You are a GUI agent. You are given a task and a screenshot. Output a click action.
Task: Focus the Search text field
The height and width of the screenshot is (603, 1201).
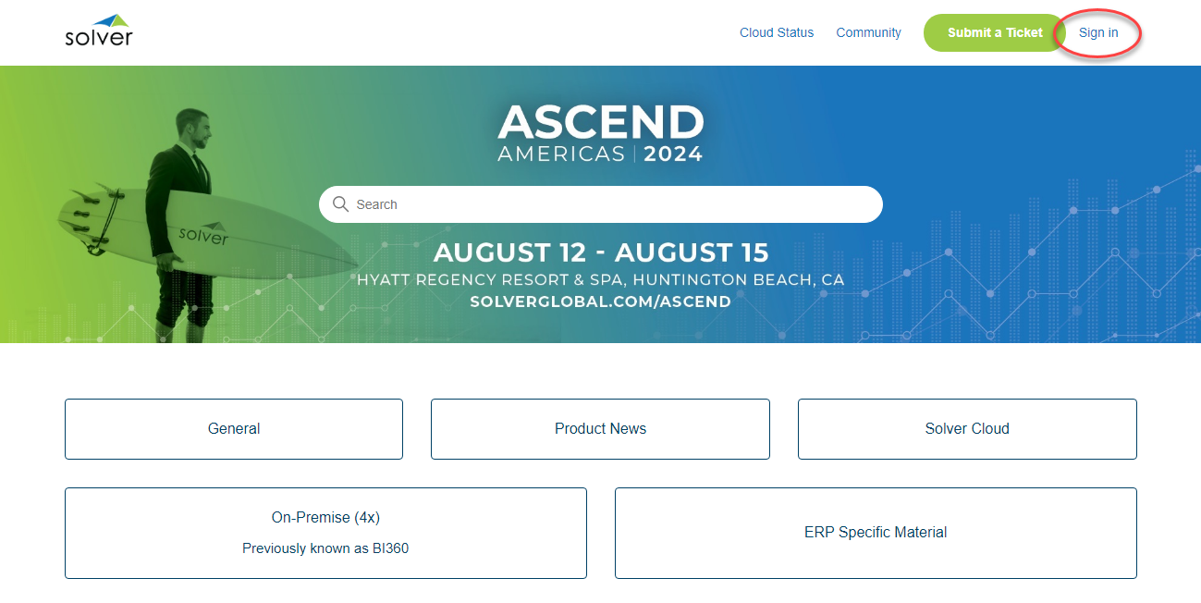(610, 204)
